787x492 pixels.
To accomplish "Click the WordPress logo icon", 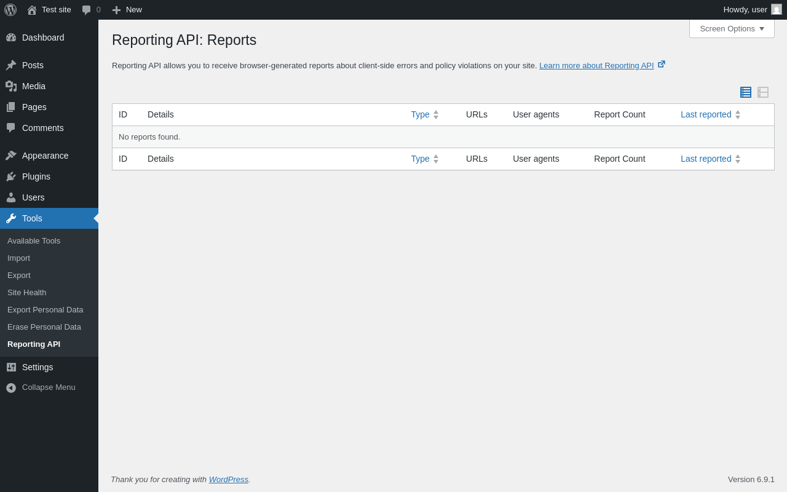I will [10, 10].
